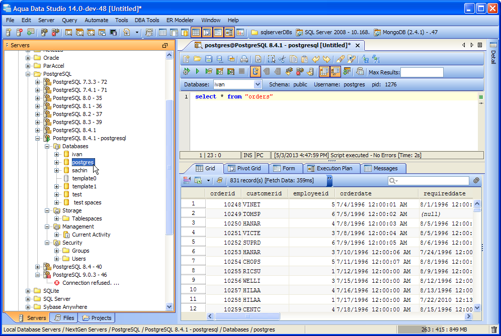501x336 pixels.
Task: Switch to the Projects tab at bottom
Action: [x=97, y=318]
